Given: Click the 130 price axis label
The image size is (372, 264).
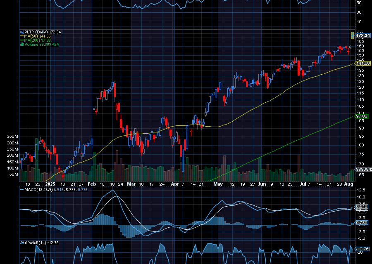Looking at the screenshot, I should click(x=360, y=76).
